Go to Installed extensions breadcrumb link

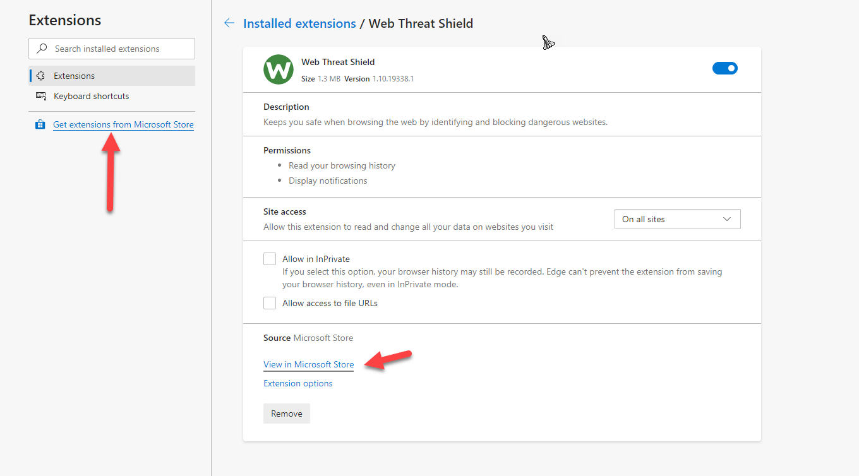point(299,23)
